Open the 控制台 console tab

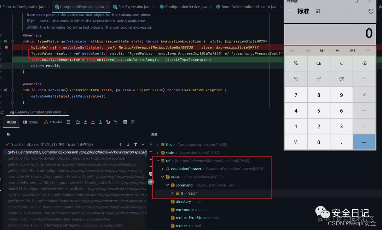click(31, 122)
